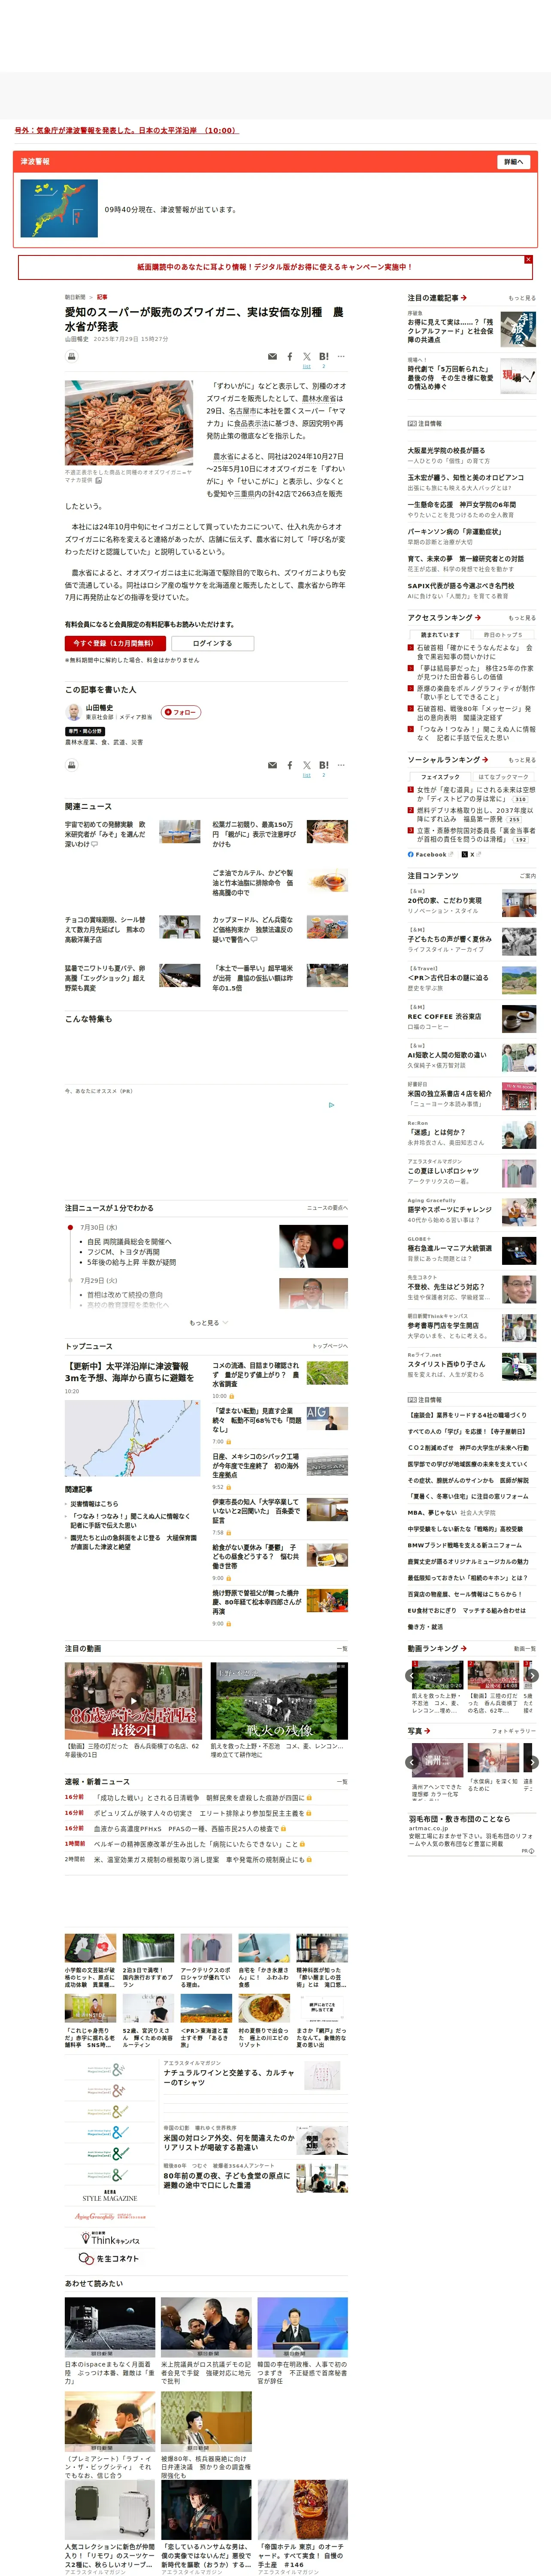
Task: Show next photo in 写真 carousel
Action: click(x=532, y=1763)
